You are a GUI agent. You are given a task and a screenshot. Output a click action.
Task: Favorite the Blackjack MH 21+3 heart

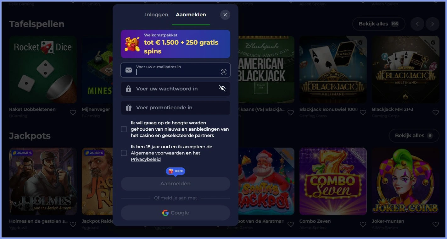coord(436,112)
